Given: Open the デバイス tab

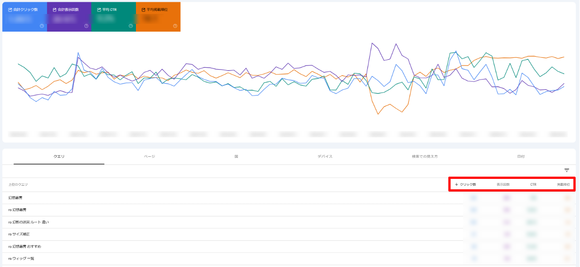Looking at the screenshot, I should point(325,156).
